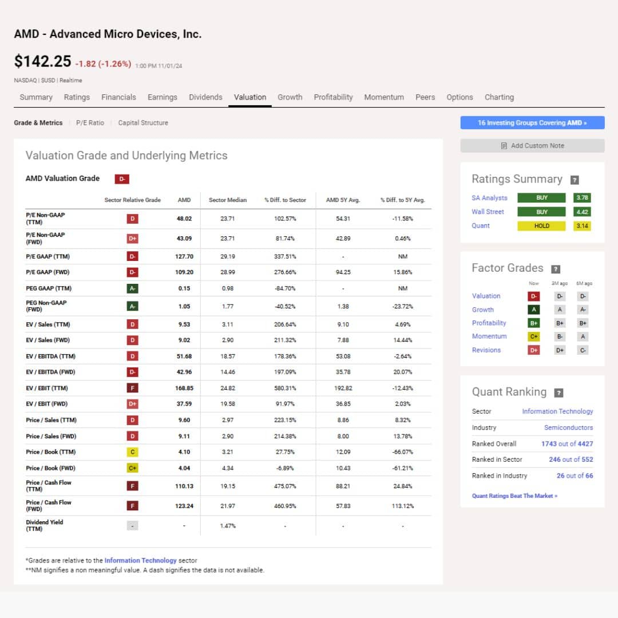Open the P/E Ratio sub-tab

90,123
